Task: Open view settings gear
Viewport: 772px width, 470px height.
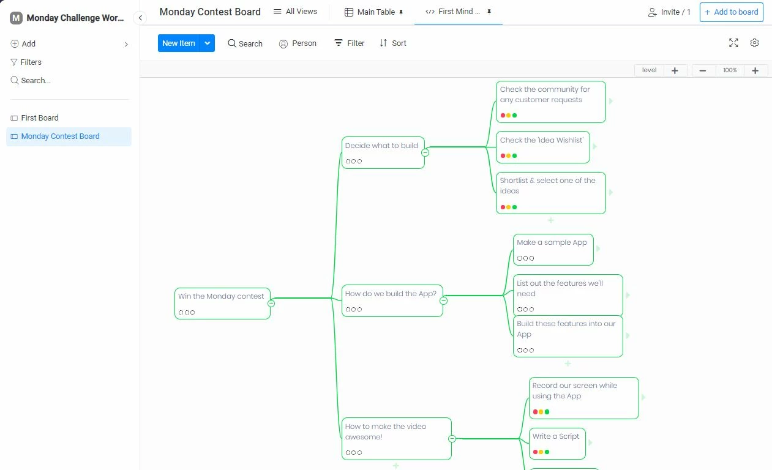Action: click(754, 43)
